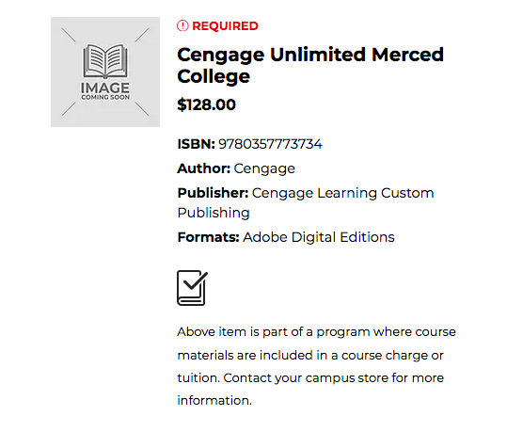Click the ISBN number 9780357773734
Image resolution: width=507 pixels, height=448 pixels.
click(270, 144)
